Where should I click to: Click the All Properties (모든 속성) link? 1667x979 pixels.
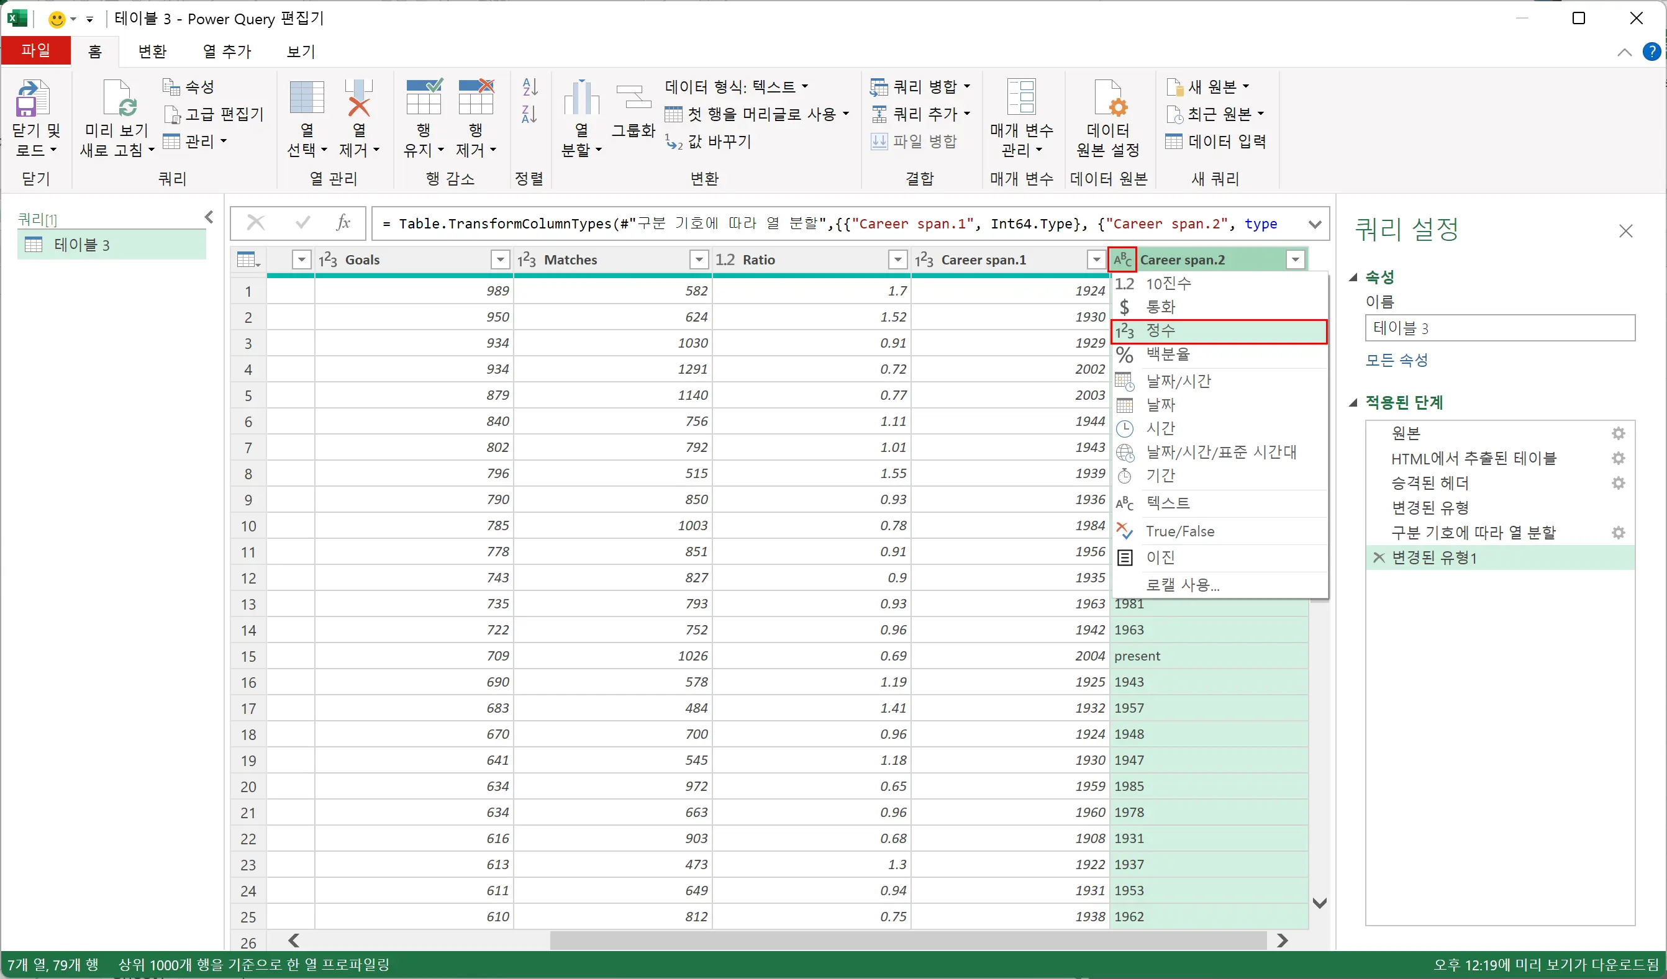coord(1396,360)
